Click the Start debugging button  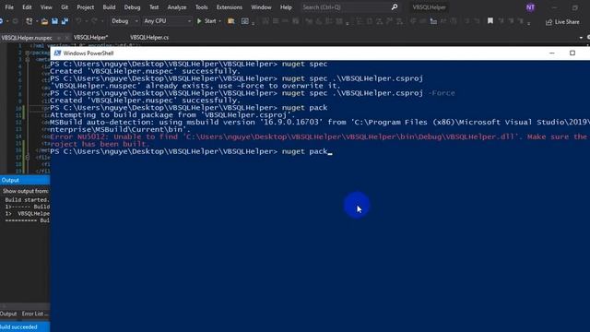pyautogui.click(x=206, y=21)
